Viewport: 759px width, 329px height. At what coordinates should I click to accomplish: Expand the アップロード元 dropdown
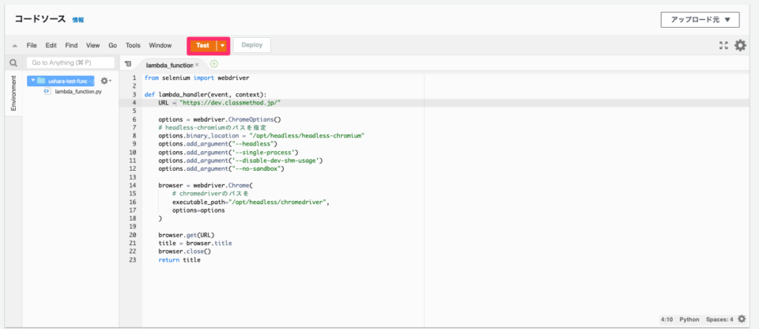tap(699, 20)
